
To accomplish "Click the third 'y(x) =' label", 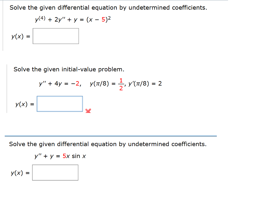I will point(20,173).
